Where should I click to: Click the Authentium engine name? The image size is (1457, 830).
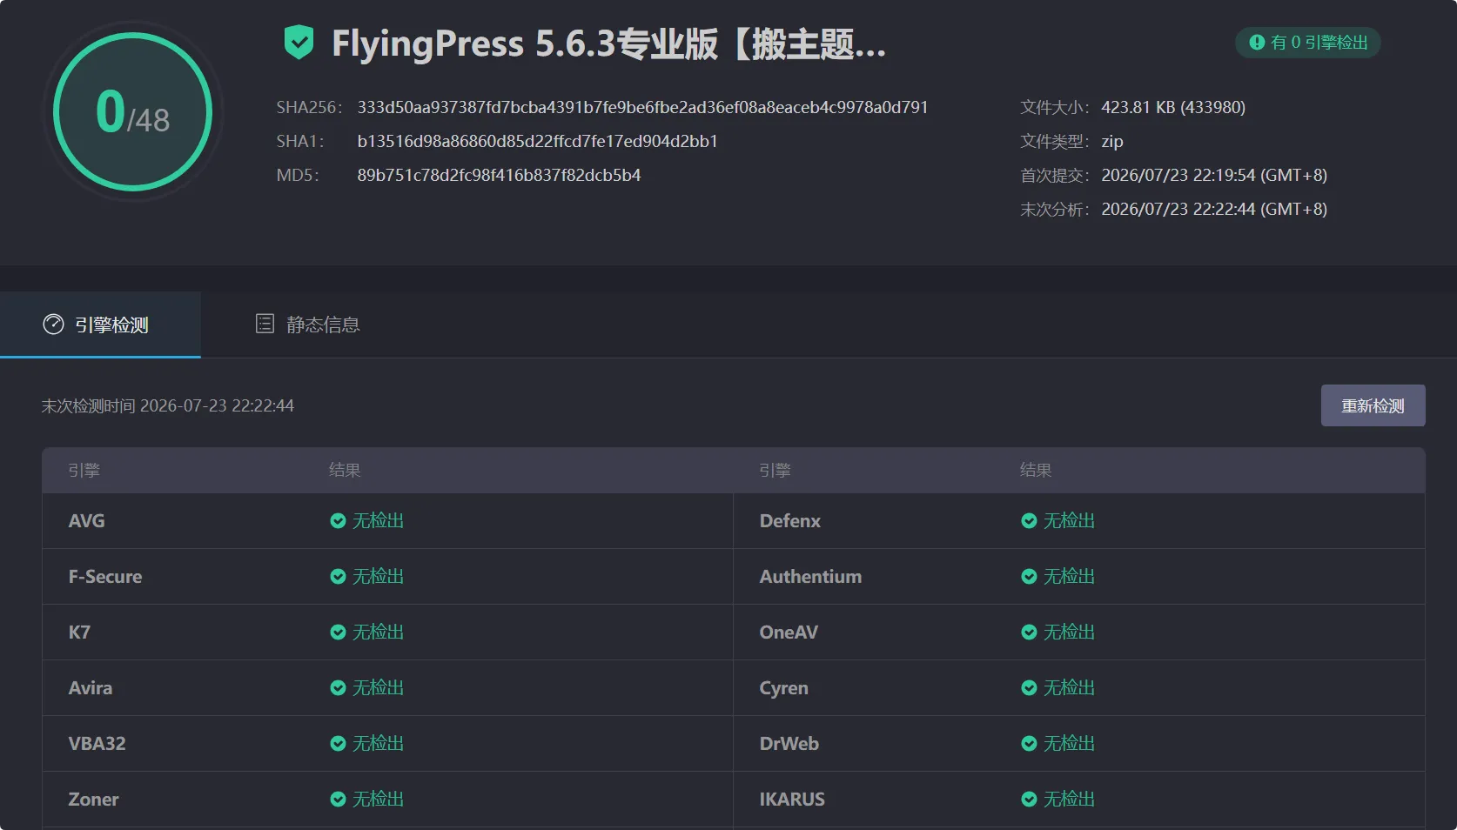810,577
